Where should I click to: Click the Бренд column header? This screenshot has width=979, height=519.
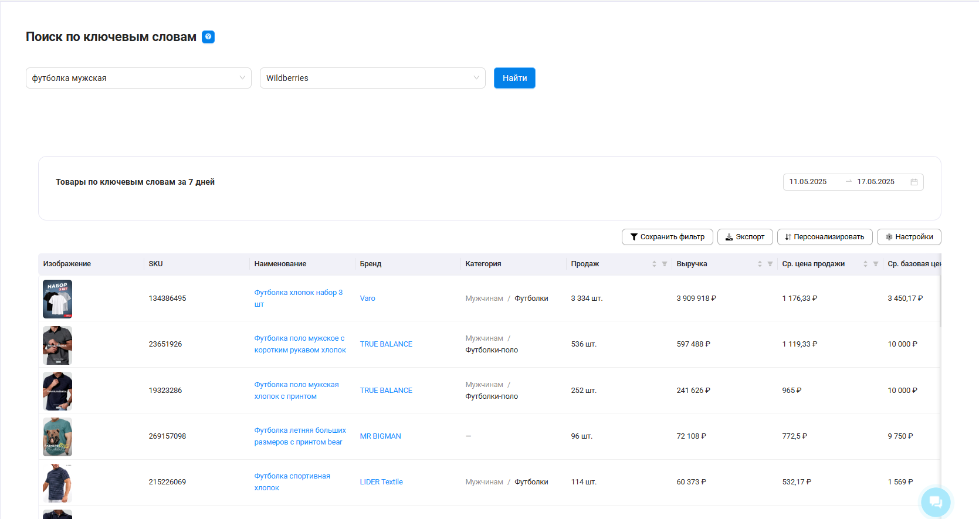click(371, 264)
